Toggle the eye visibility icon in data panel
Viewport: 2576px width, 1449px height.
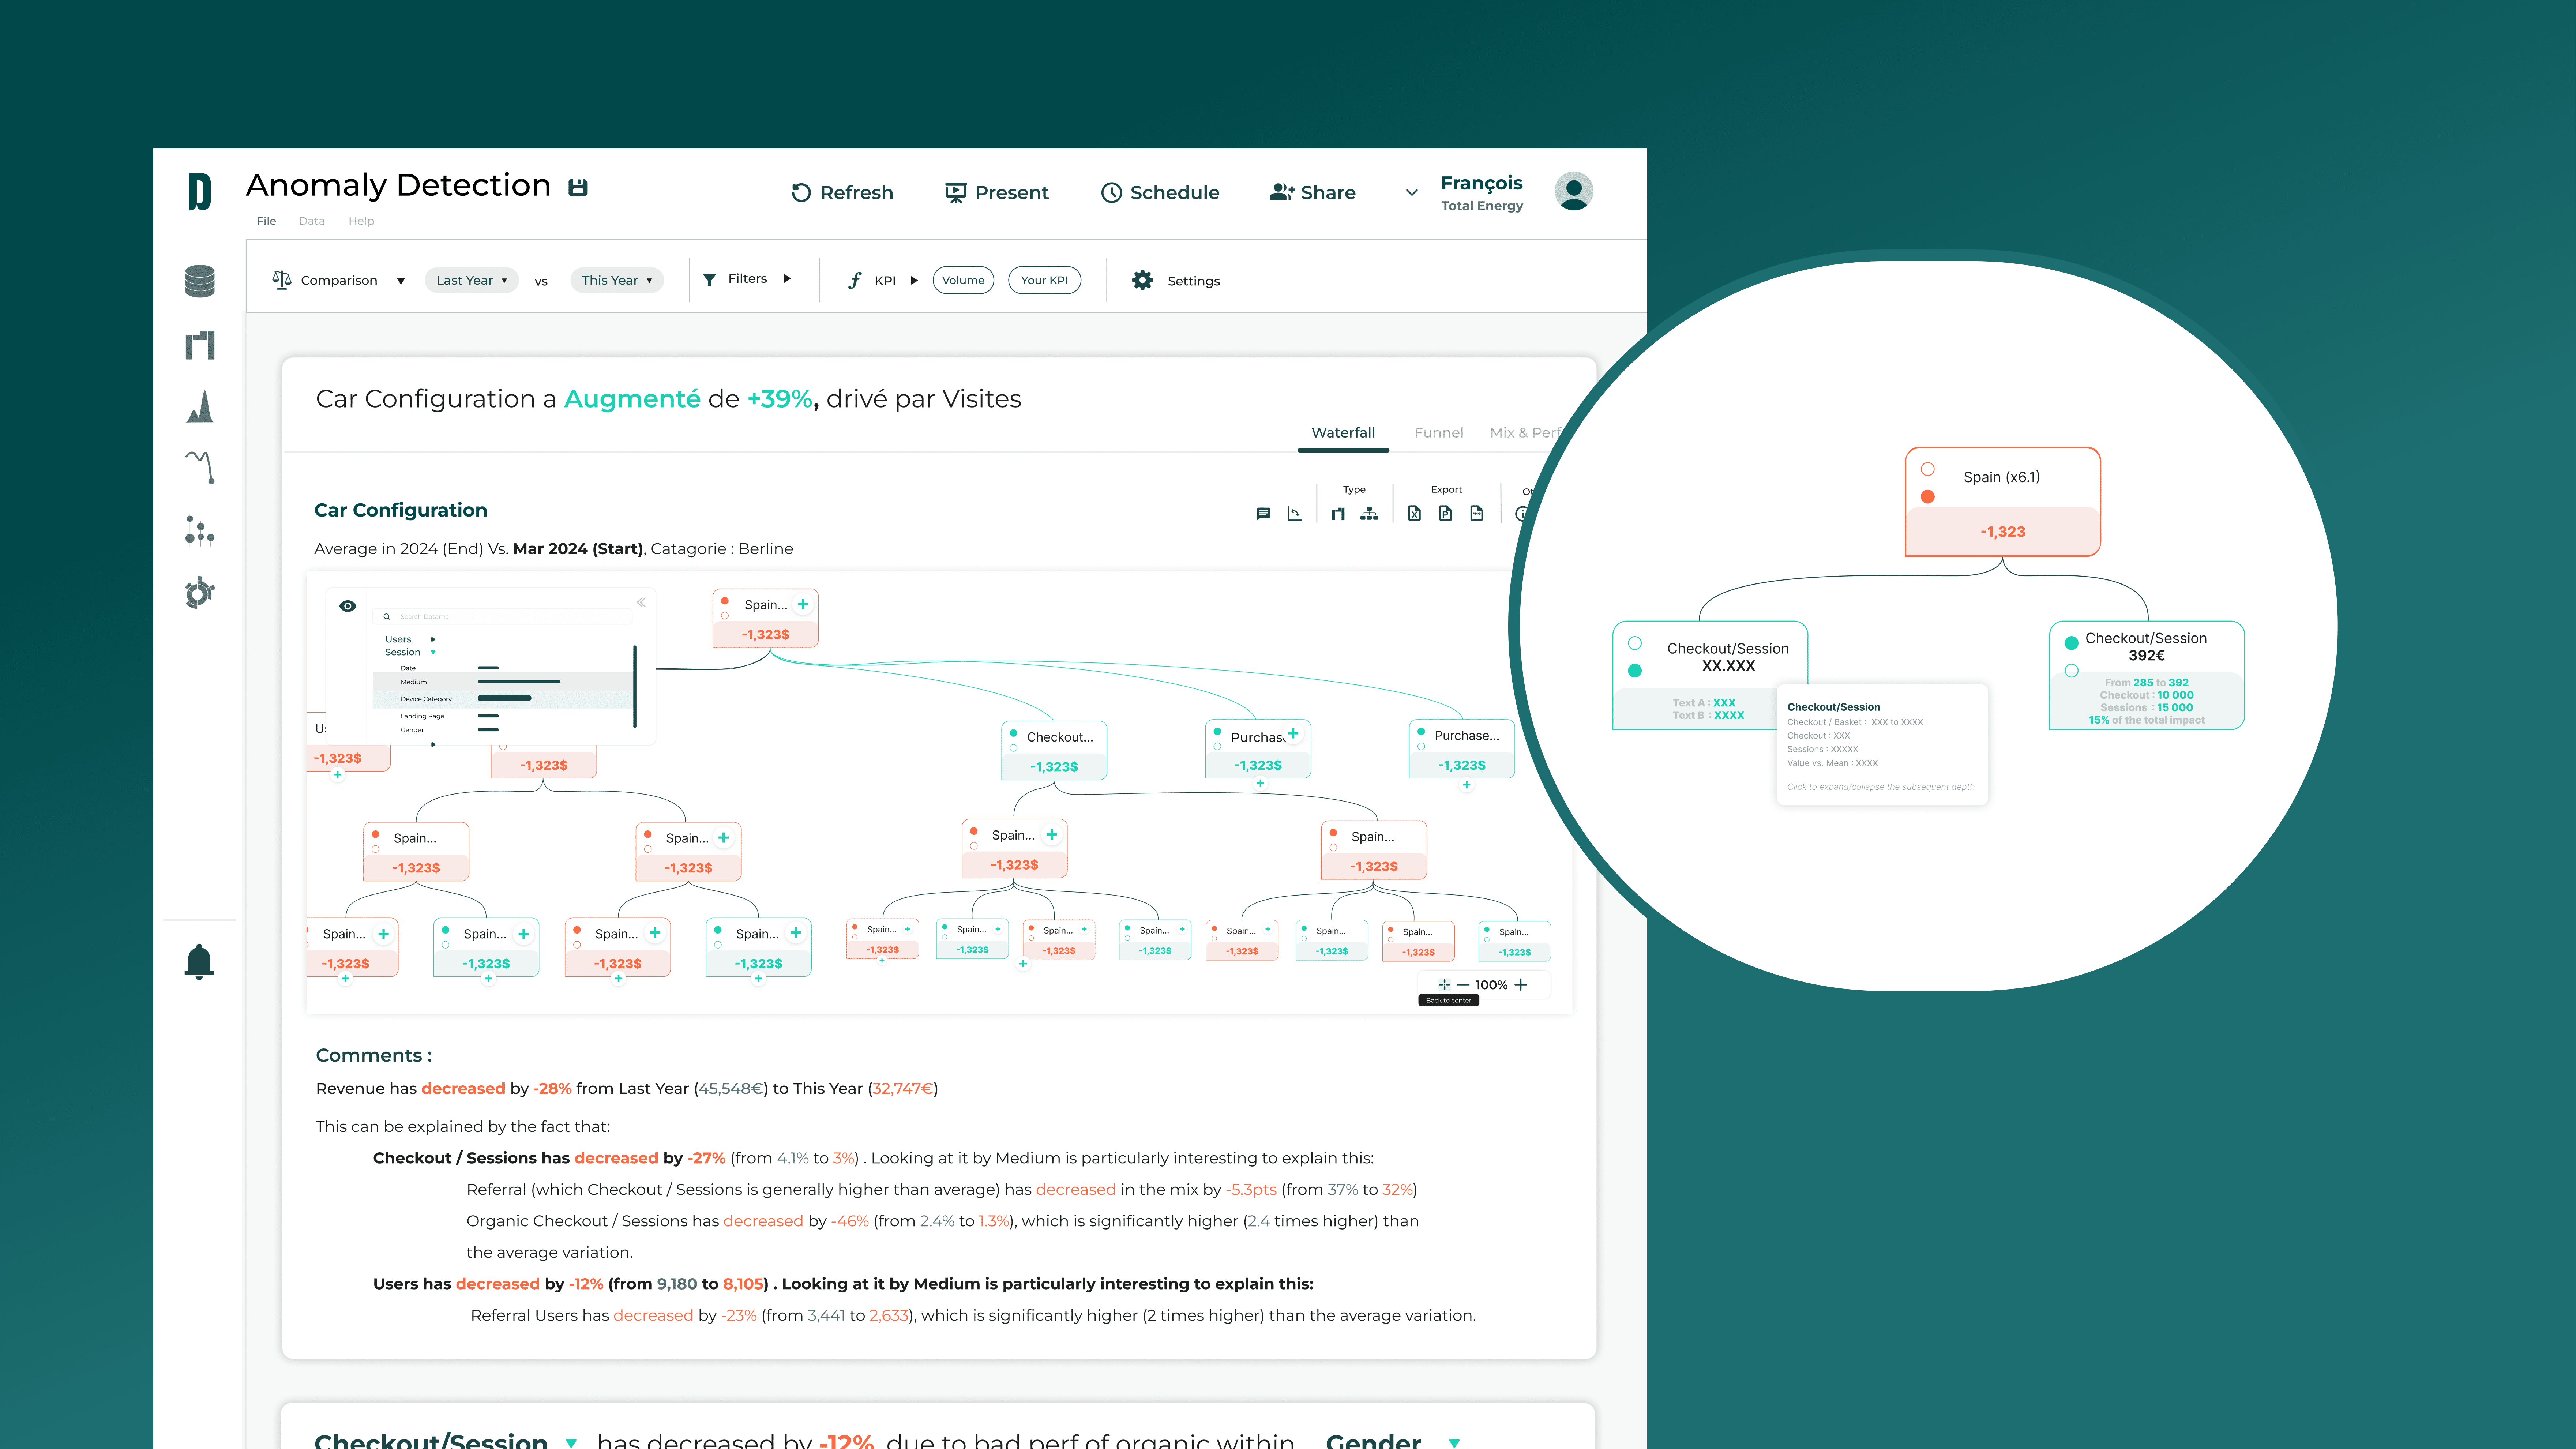click(348, 606)
